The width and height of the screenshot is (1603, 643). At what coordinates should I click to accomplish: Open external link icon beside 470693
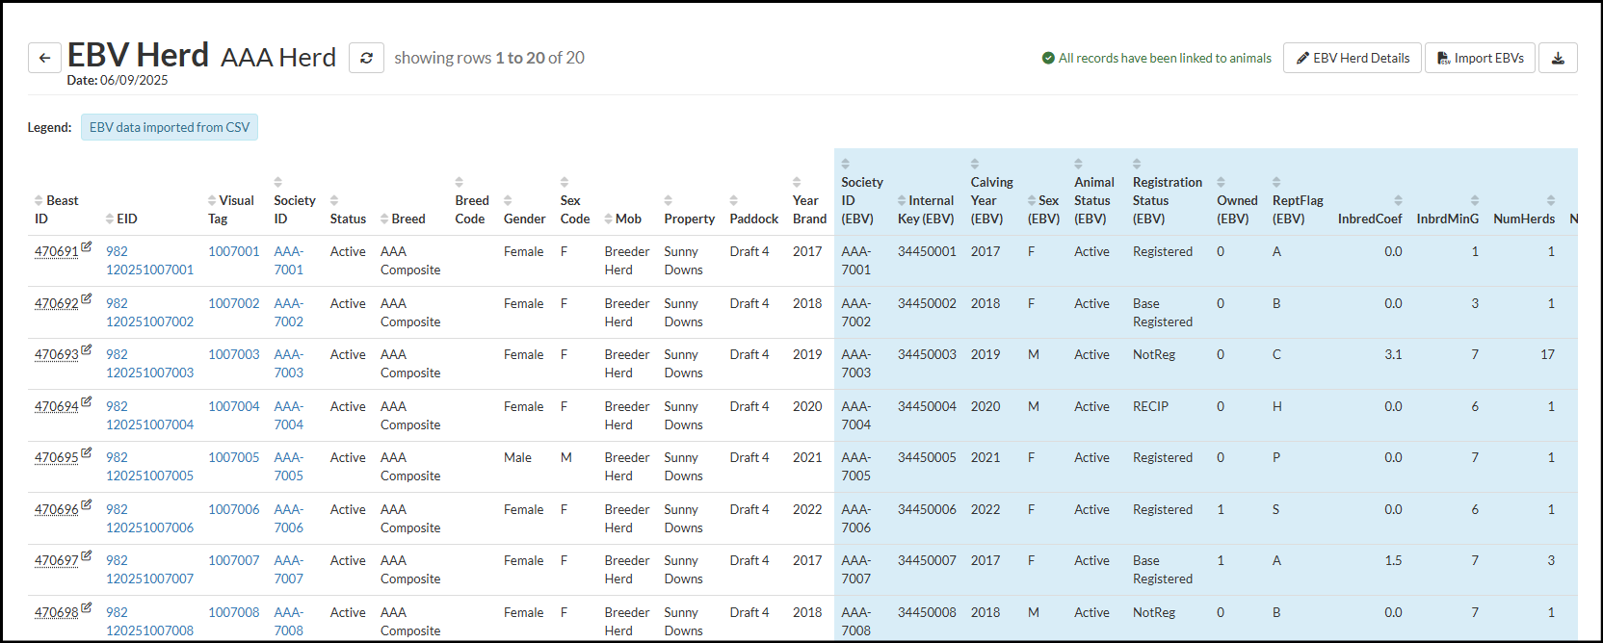coord(87,350)
